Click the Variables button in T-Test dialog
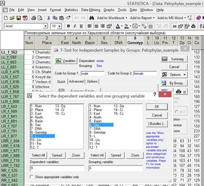The width and height of the screenshot is (204, 186). pos(66,61)
